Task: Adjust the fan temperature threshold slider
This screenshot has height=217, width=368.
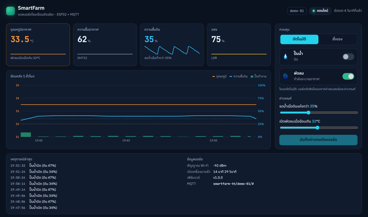Action: 319,128
